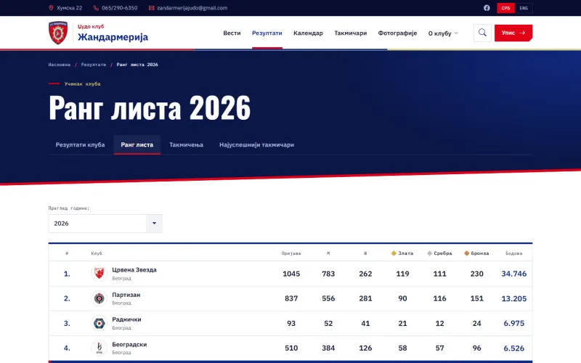Open the Календар menu item
The width and height of the screenshot is (581, 363).
click(308, 33)
